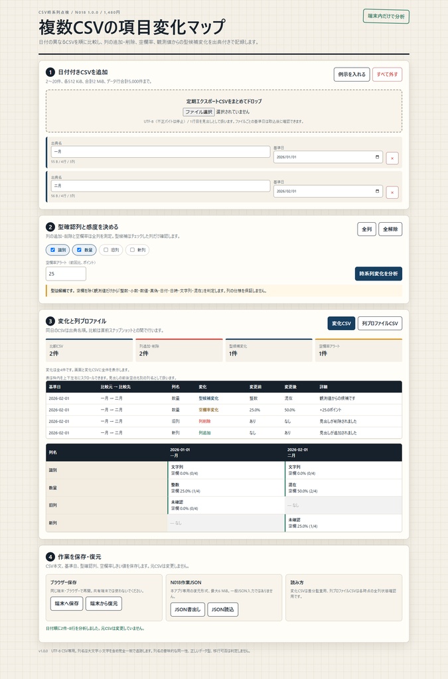Import with JSON読込 button
The image size is (448, 679).
pos(223,609)
